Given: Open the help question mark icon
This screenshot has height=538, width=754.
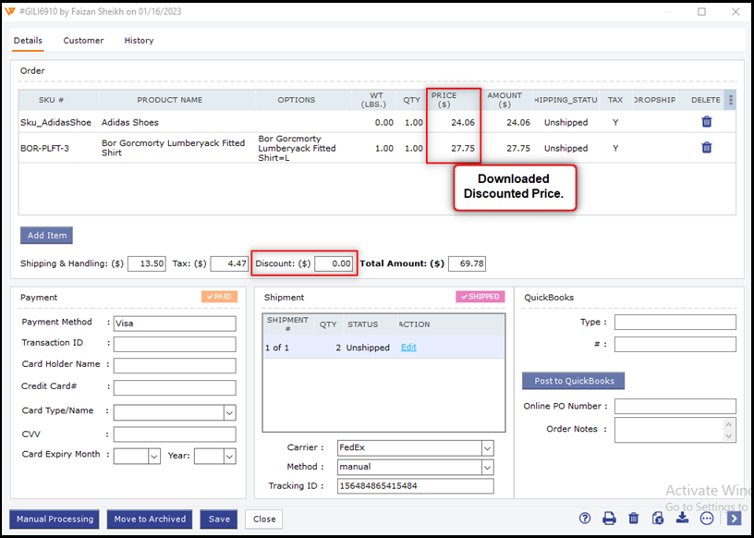Looking at the screenshot, I should point(585,519).
